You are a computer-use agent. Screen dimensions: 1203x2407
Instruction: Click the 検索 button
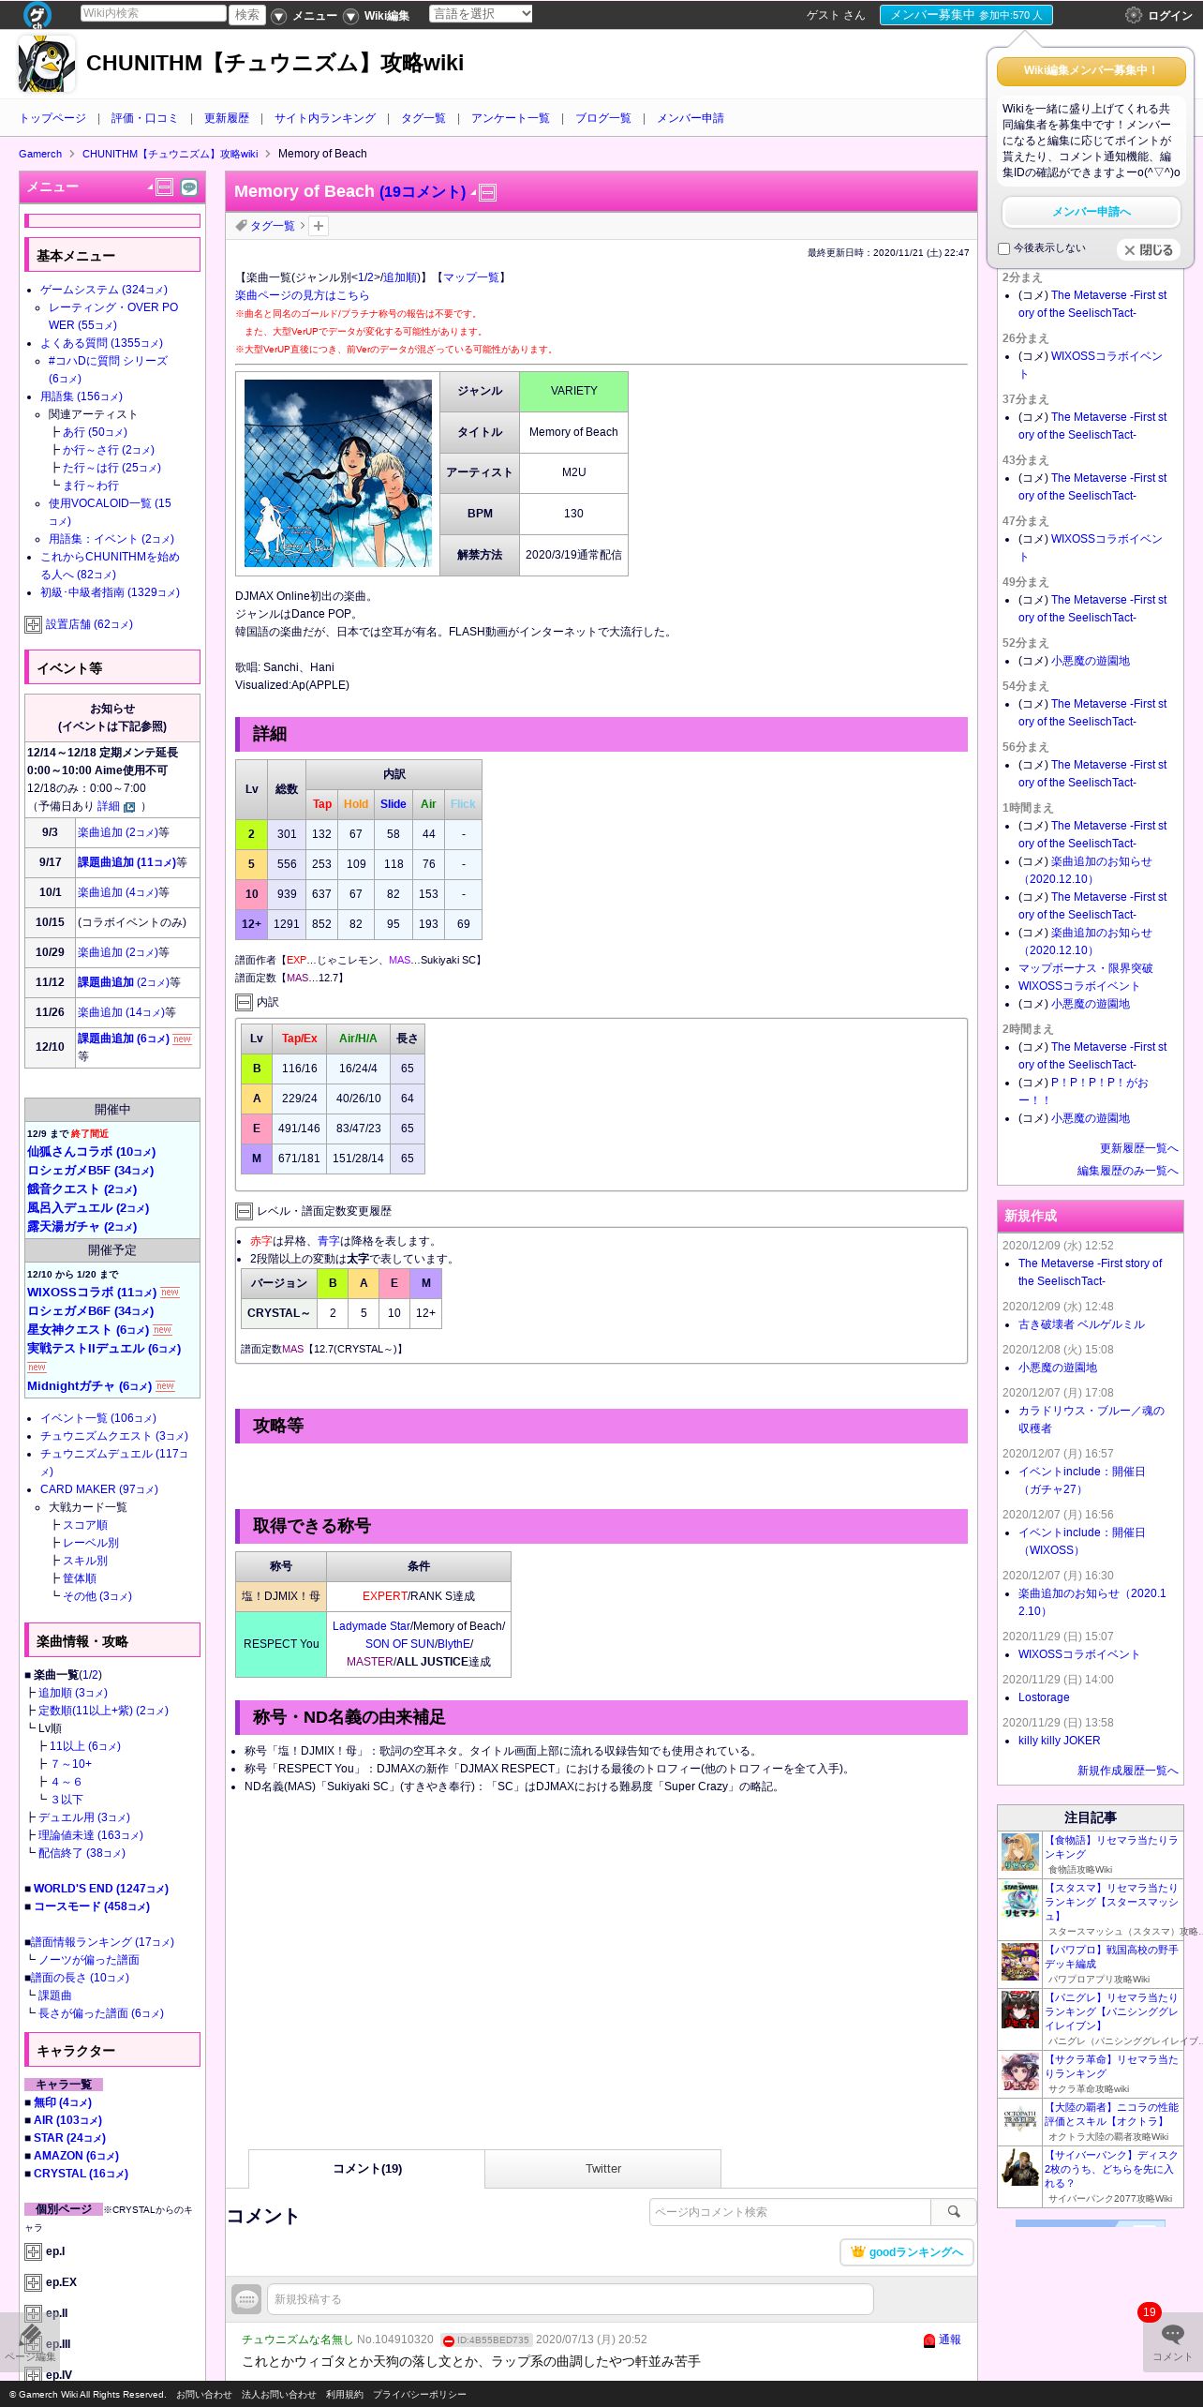pos(247,15)
